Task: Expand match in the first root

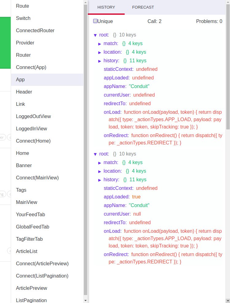Action: pos(99,44)
